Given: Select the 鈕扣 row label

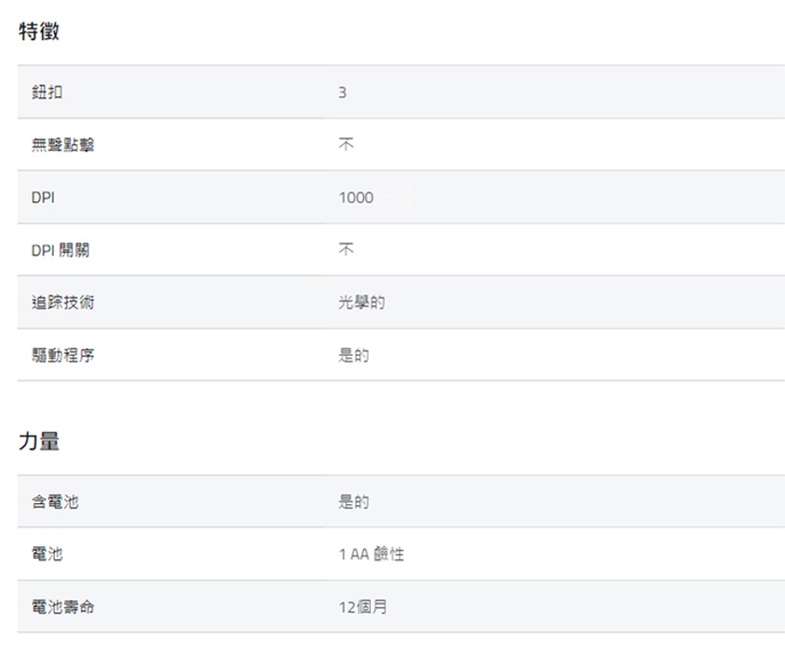Looking at the screenshot, I should (x=46, y=92).
